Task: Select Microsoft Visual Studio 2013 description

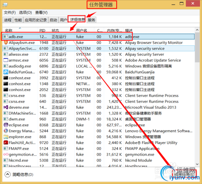Action: [151, 107]
